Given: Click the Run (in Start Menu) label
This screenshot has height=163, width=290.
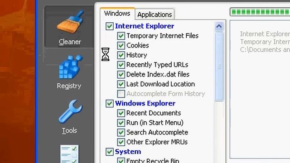Looking at the screenshot, I should 155,123.
